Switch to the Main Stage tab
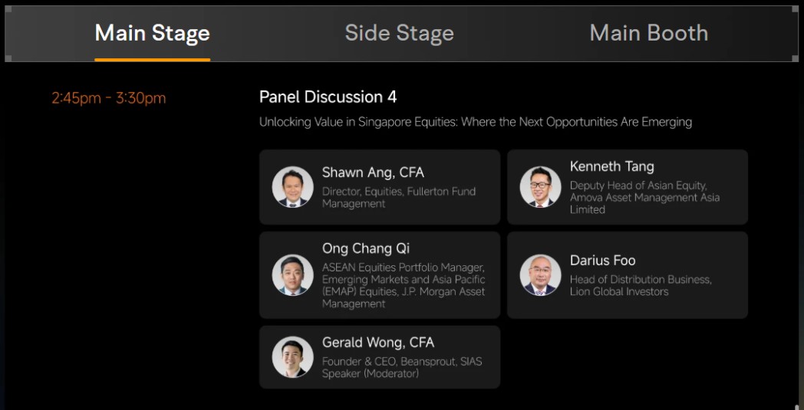Screen dimensions: 804x410 (x=153, y=33)
